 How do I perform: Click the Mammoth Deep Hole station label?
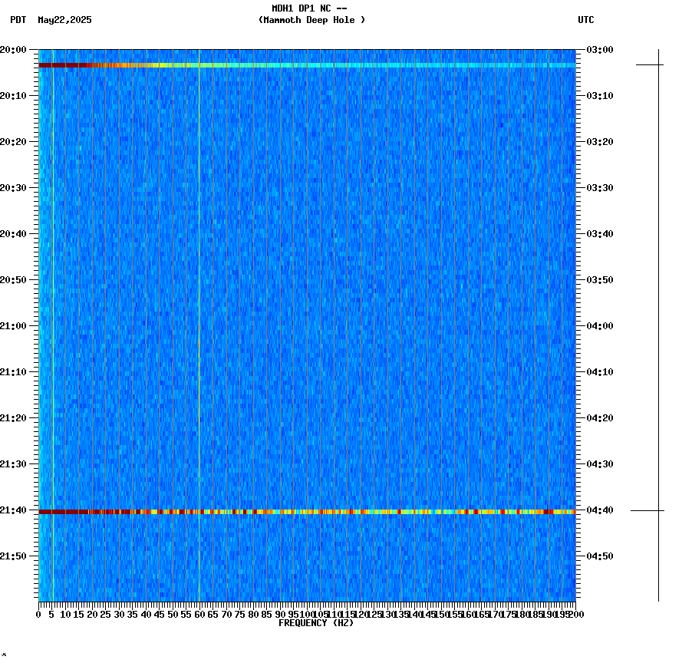[312, 21]
